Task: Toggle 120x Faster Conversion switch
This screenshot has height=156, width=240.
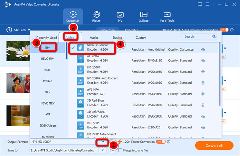Action: (x=161, y=142)
